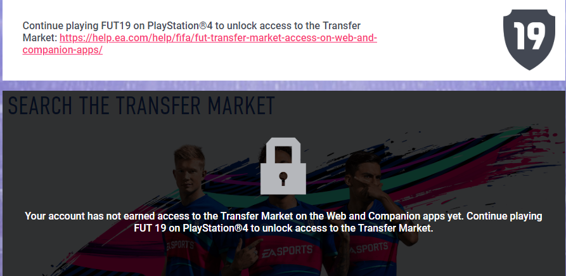Click the number 19 inside the shield
This screenshot has height=276, width=566.
529,36
